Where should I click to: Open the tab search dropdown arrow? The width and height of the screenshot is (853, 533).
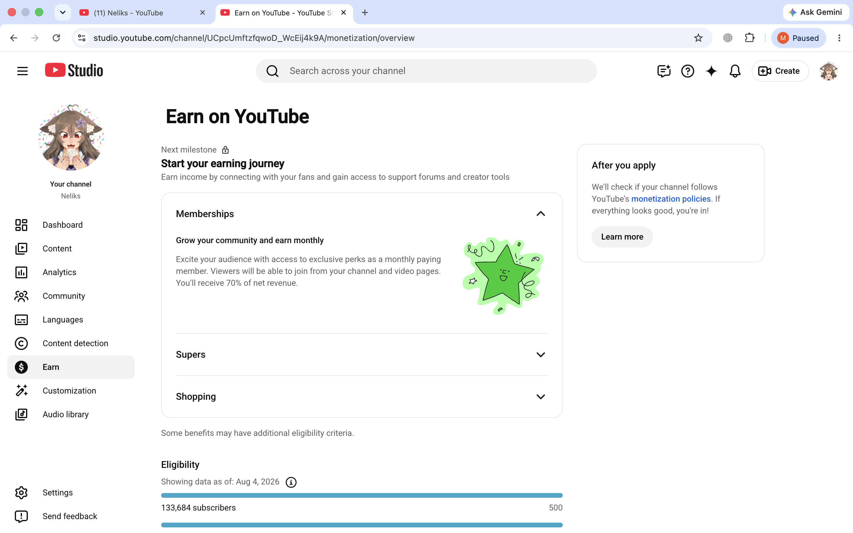click(63, 13)
